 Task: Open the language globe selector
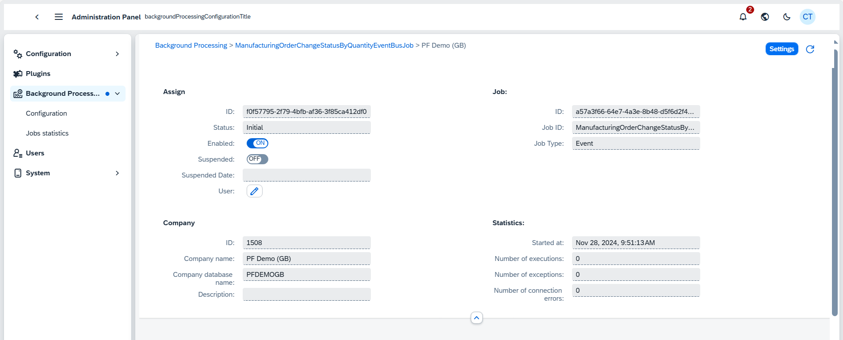765,17
